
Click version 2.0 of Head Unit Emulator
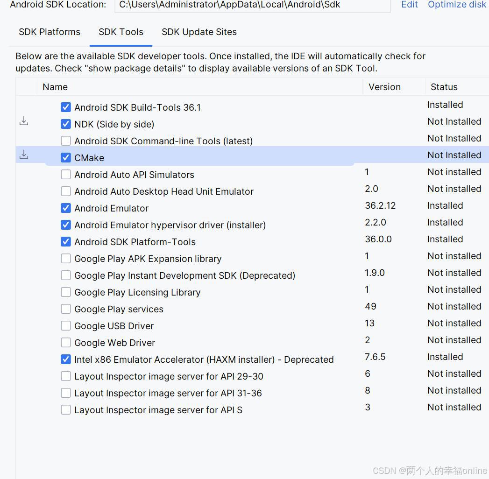click(371, 189)
